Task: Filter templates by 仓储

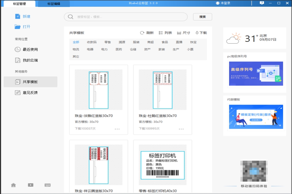Action: (133, 49)
